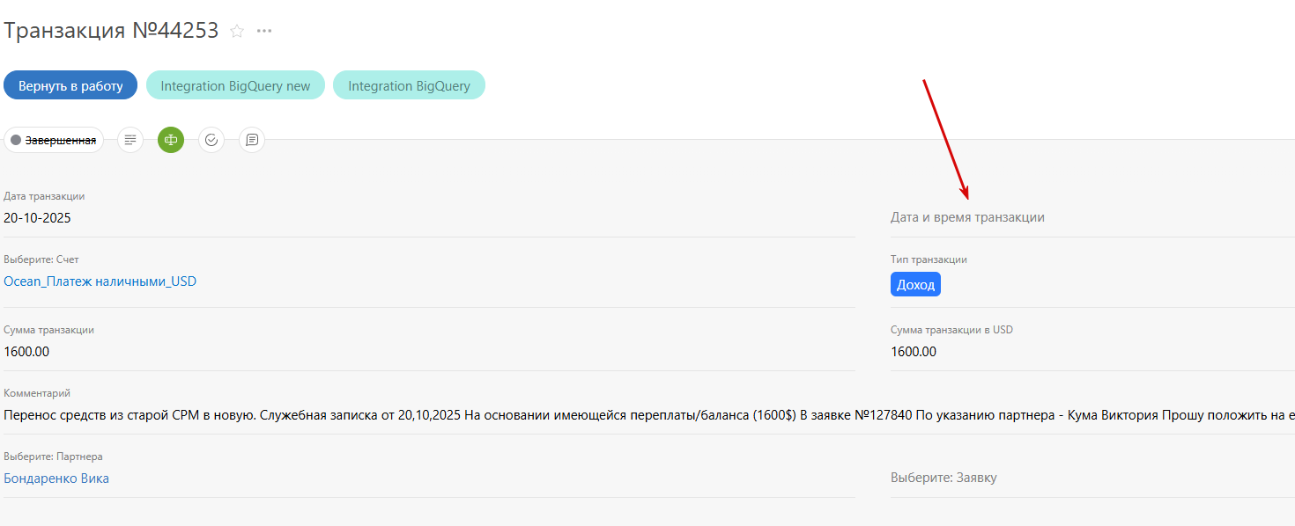Viewport: 1295px width, 526px height.
Task: Open the Ocean_Платеж наличными_USD account link
Action: point(100,281)
